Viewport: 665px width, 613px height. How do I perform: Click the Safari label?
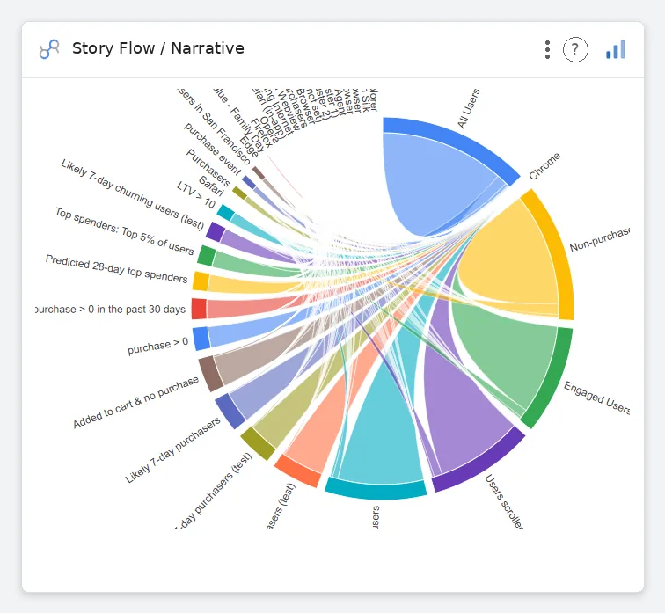click(x=211, y=186)
